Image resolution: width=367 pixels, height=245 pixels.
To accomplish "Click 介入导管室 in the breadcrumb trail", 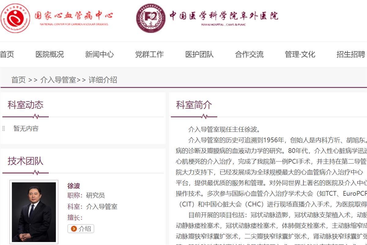I will coord(57,80).
